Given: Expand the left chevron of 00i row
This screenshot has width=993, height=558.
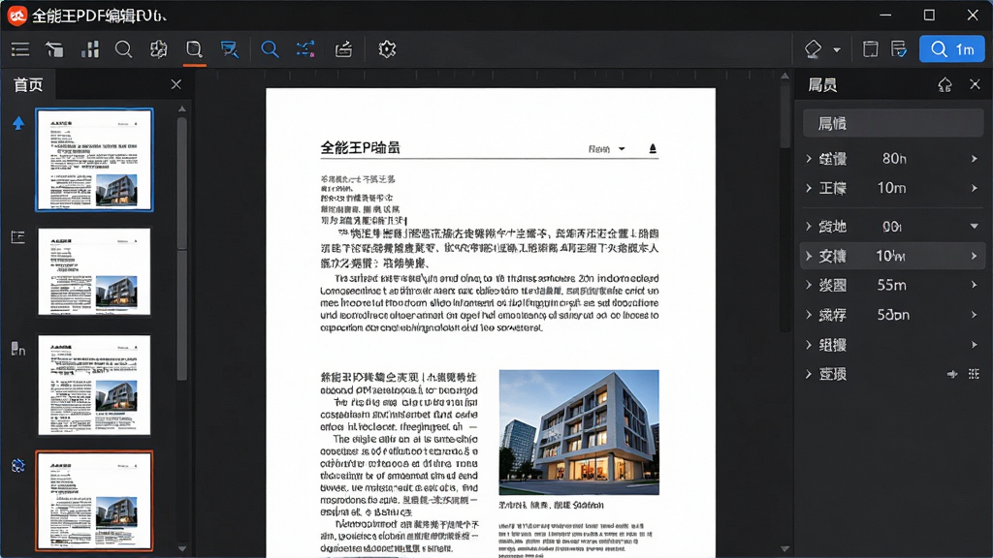Looking at the screenshot, I should (x=809, y=226).
